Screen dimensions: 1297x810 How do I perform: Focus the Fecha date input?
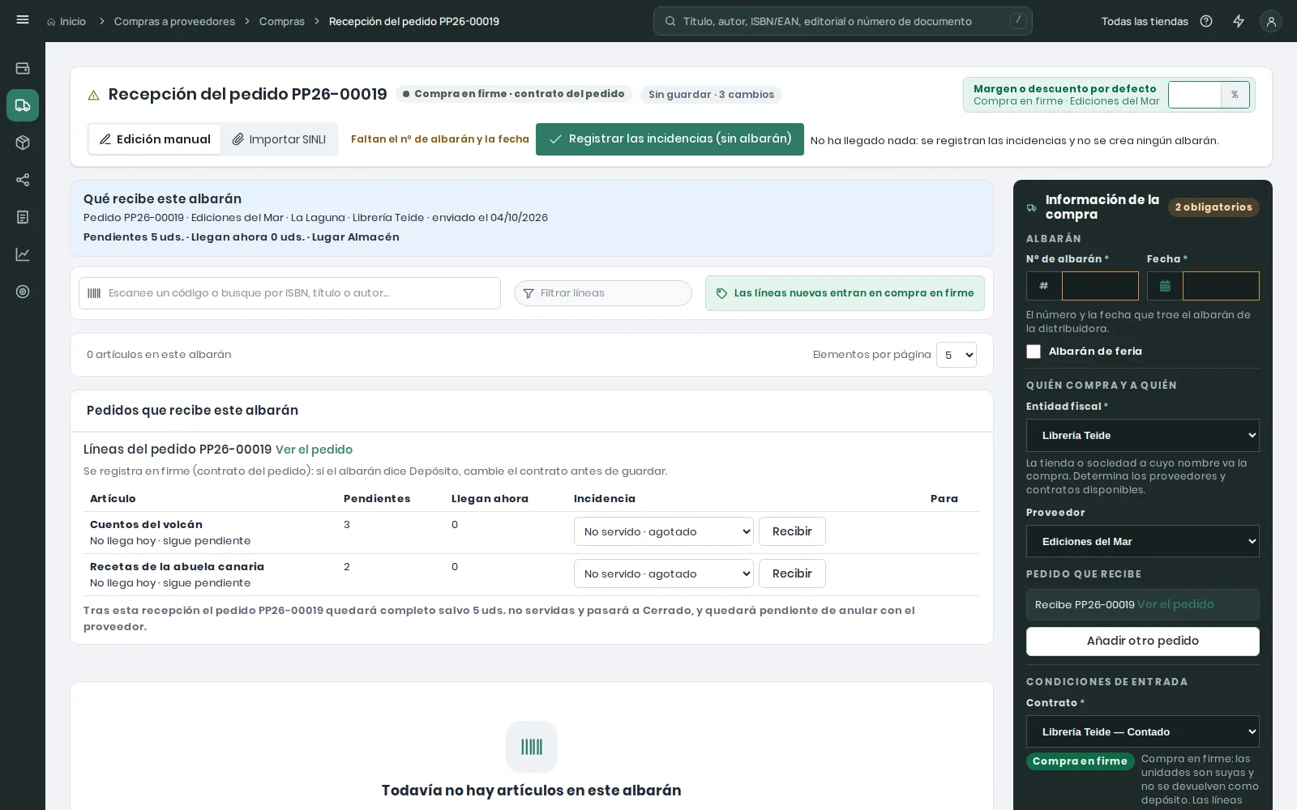(x=1221, y=286)
